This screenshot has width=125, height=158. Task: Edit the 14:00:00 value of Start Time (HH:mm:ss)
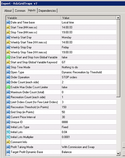coord(89,27)
